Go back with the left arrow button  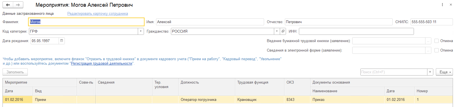pyautogui.click(x=8, y=5)
